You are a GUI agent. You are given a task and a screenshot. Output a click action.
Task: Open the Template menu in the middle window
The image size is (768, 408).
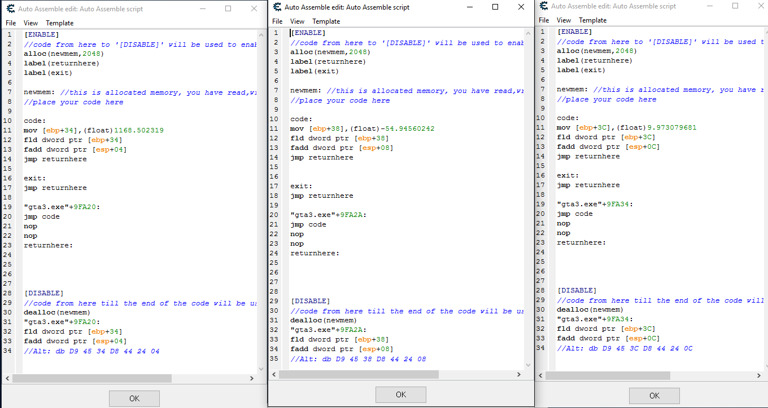326,21
